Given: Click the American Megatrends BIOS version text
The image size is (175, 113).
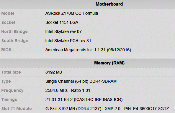Looking at the screenshot, I should (88, 50).
